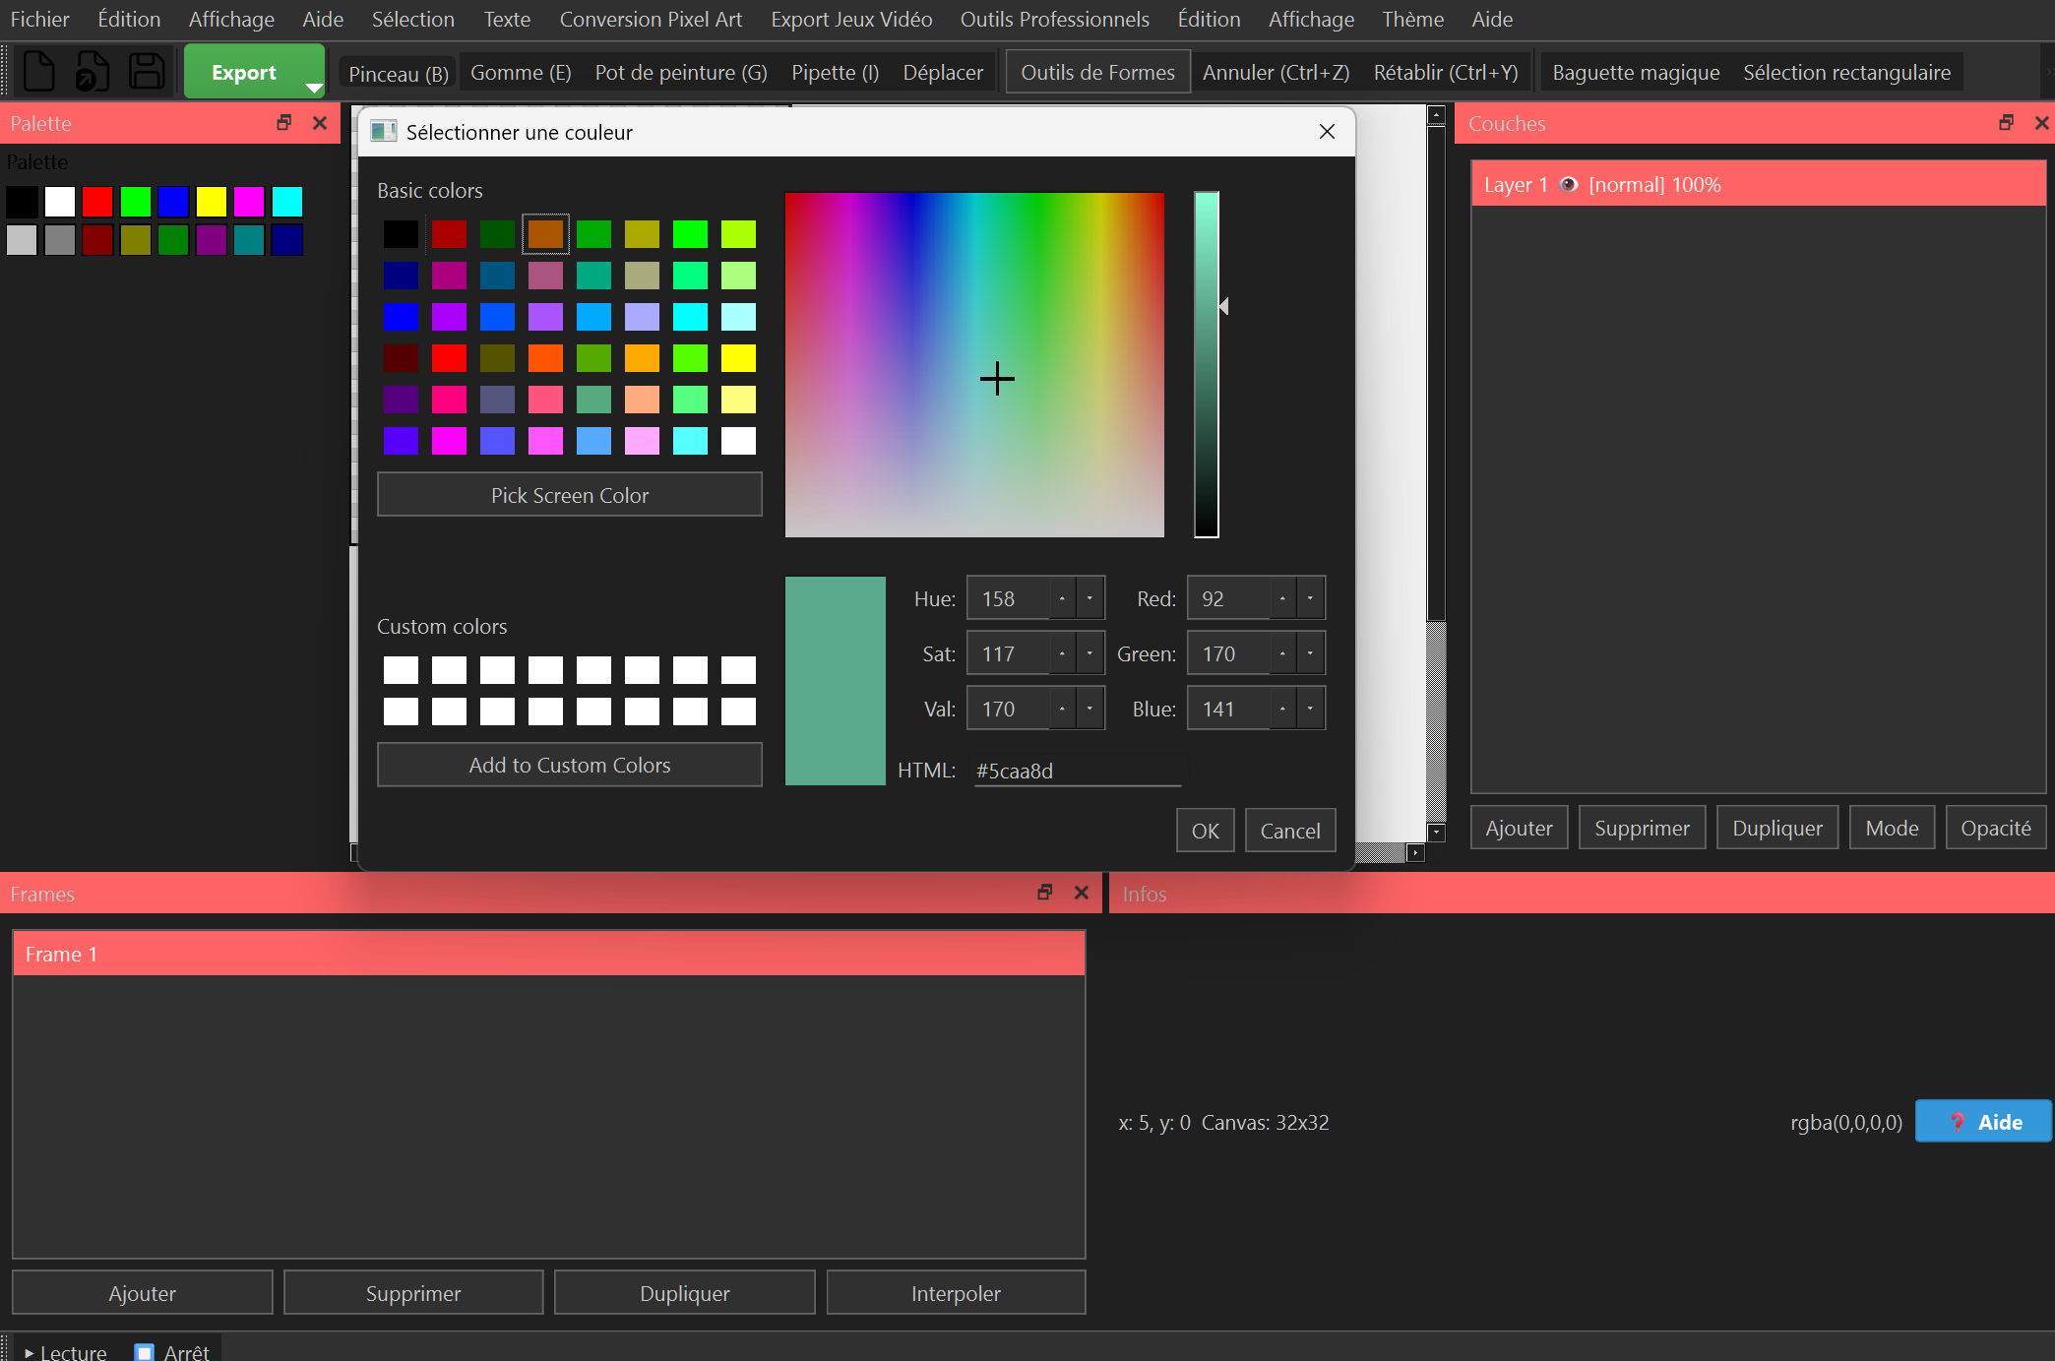Click the HTML color code field
Viewport: 2055px width, 1361px height.
tap(1077, 771)
